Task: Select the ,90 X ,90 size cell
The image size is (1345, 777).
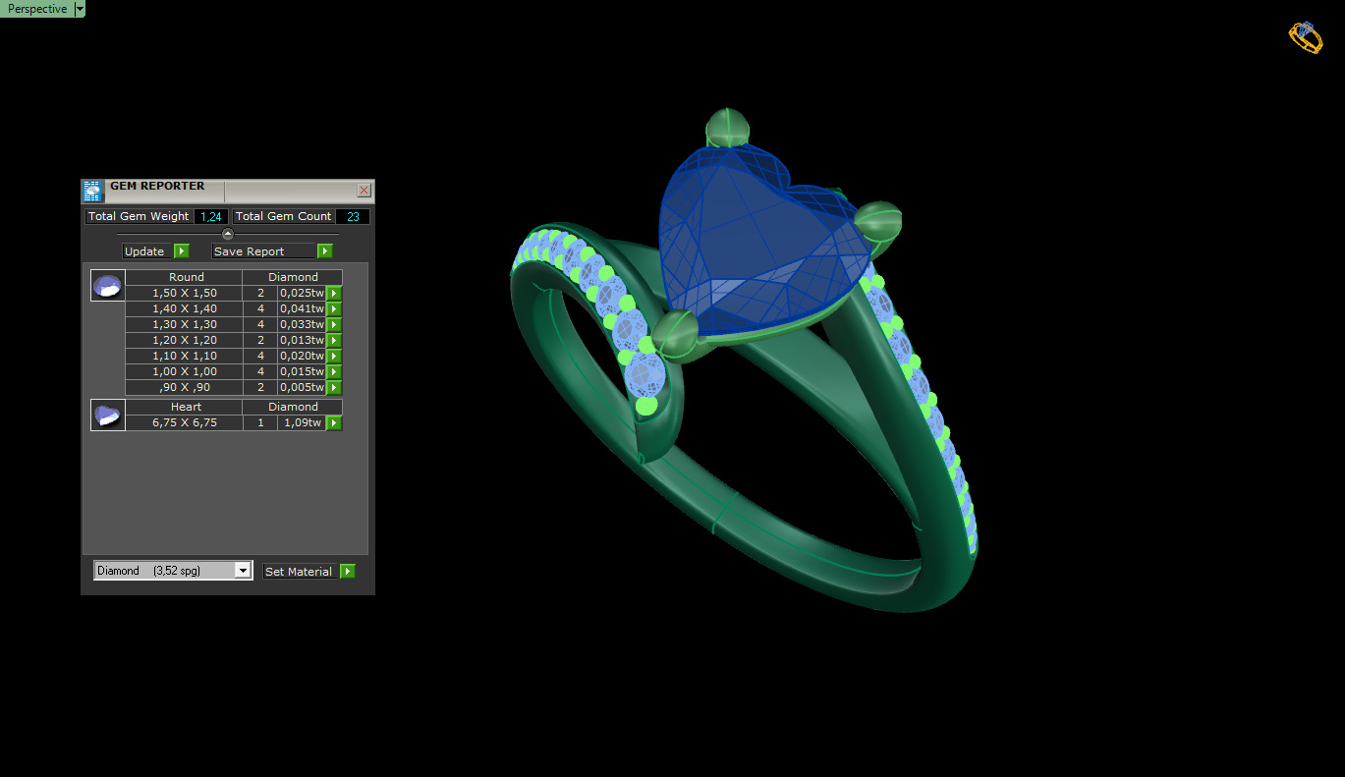Action: click(185, 387)
